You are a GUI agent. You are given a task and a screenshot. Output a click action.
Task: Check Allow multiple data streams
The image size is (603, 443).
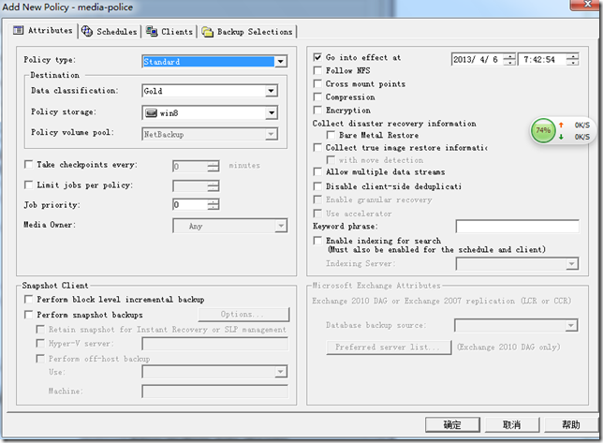click(x=317, y=171)
